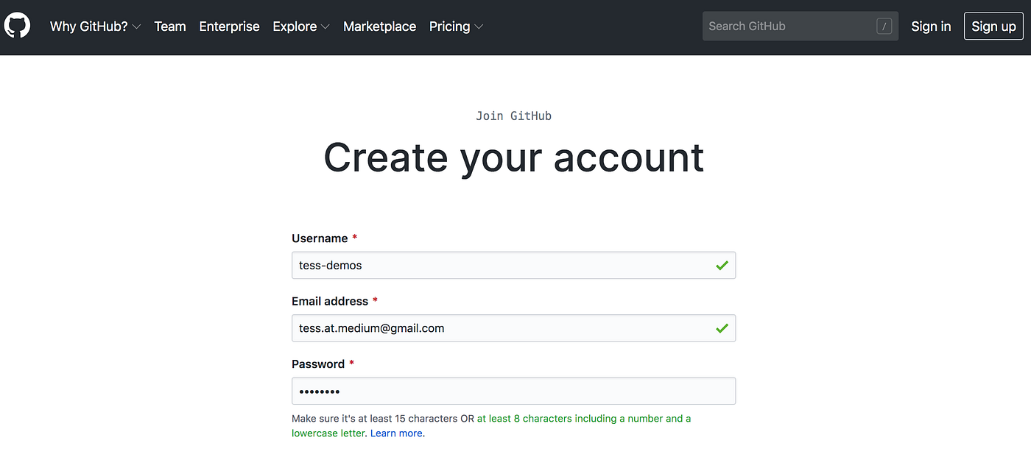The width and height of the screenshot is (1031, 457).
Task: Open the Team page
Action: [170, 26]
